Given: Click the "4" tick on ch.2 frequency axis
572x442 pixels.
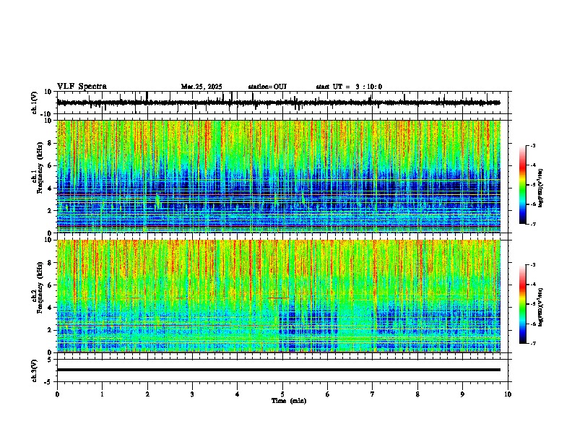Looking at the screenshot, I should [x=50, y=308].
